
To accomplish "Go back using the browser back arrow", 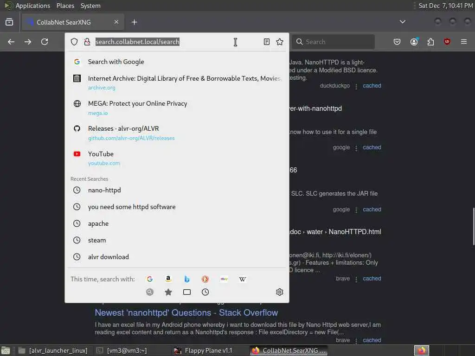I will (x=11, y=42).
